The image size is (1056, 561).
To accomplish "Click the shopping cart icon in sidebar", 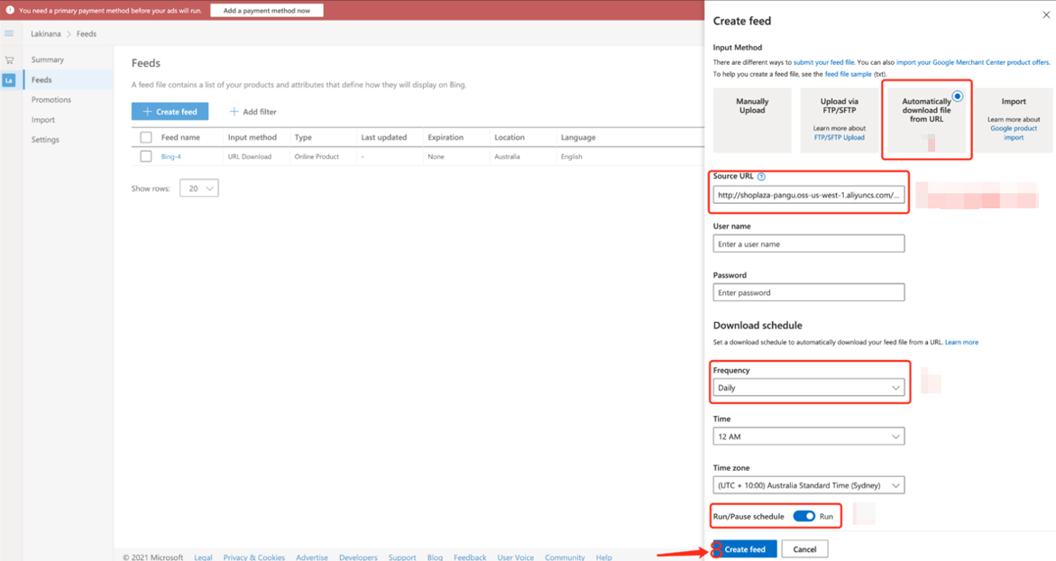I will [9, 60].
